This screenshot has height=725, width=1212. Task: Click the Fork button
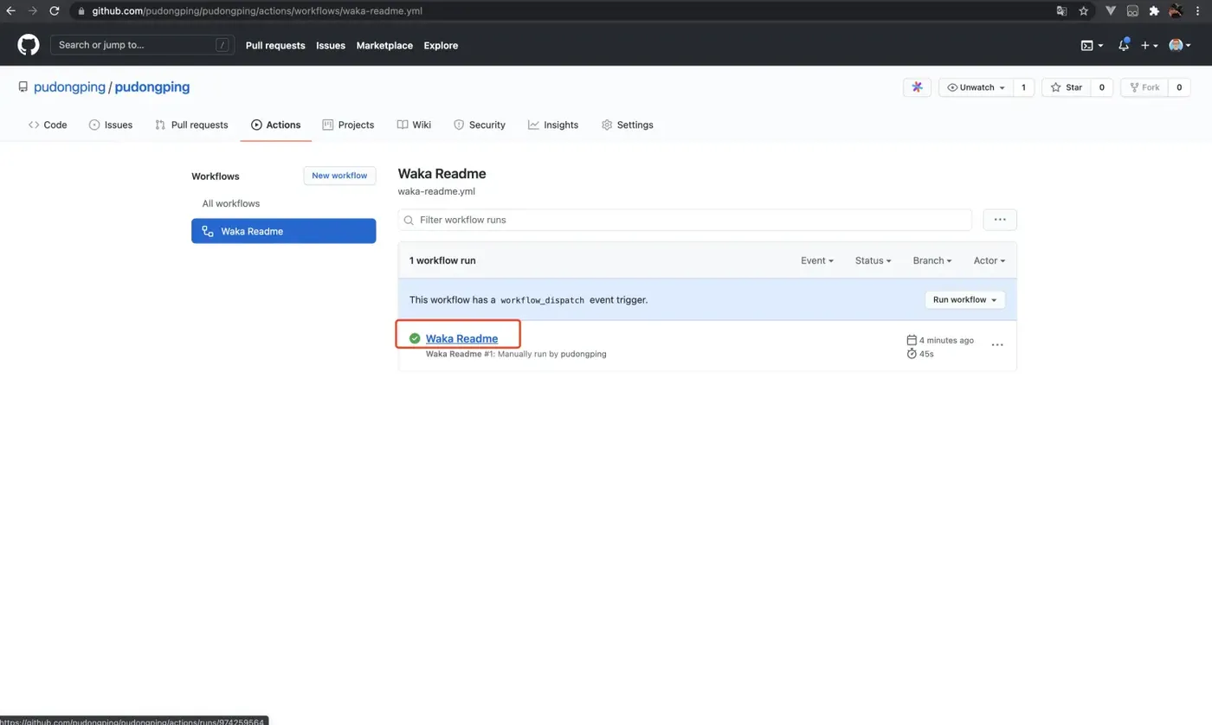(1144, 87)
